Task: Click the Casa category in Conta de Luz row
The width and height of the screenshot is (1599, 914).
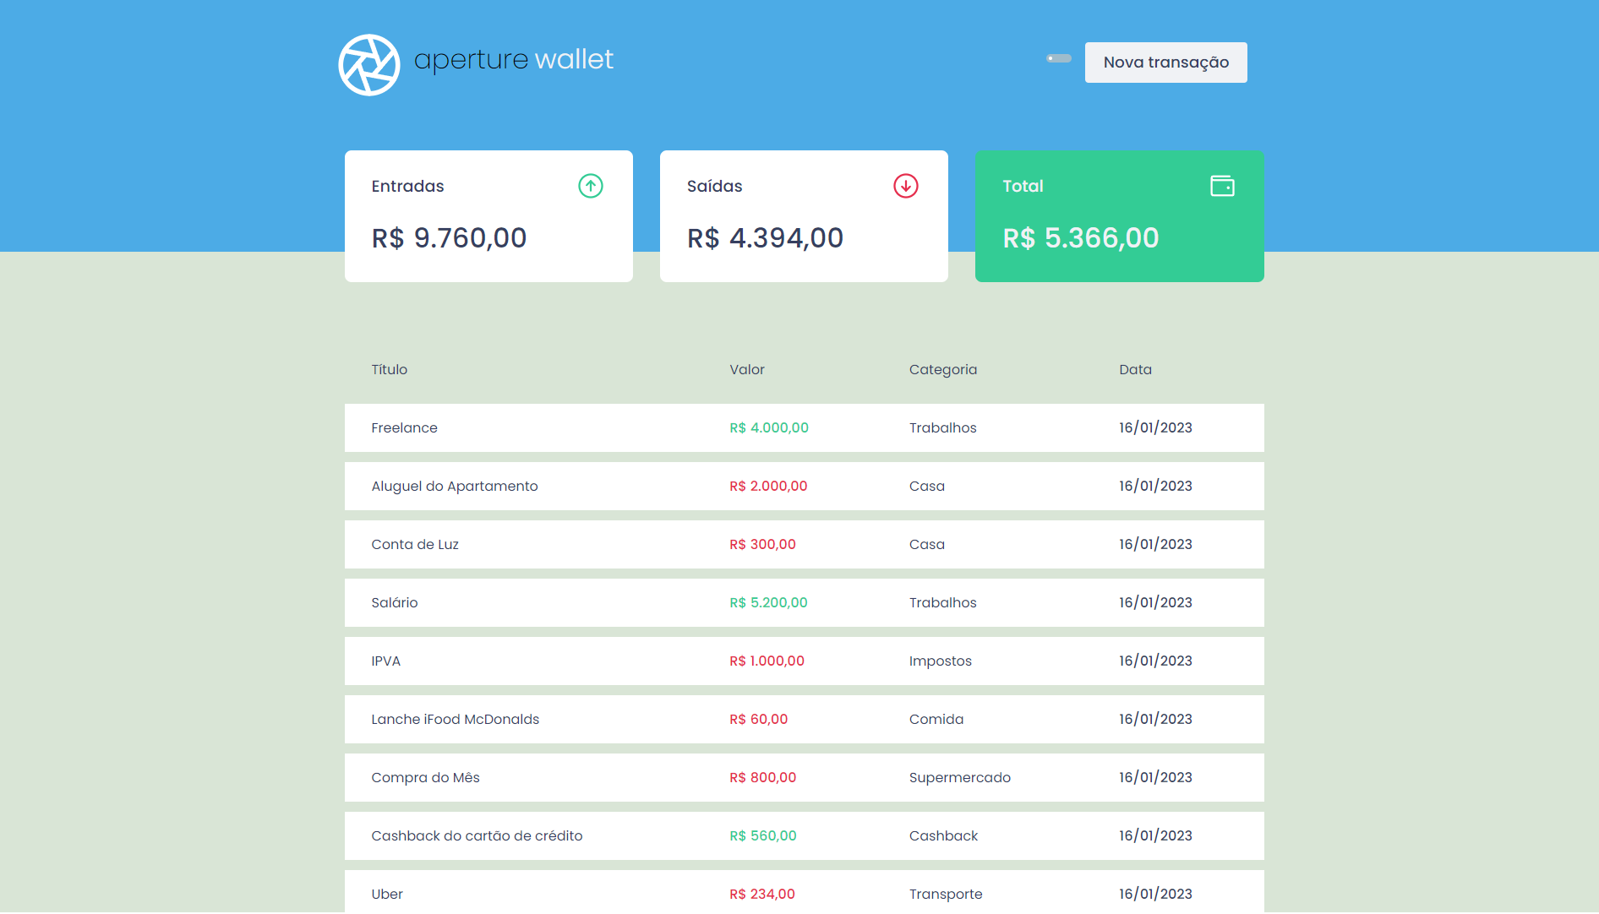Action: pyautogui.click(x=927, y=545)
